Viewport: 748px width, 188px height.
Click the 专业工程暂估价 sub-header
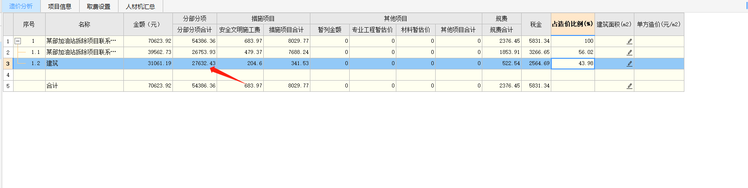pyautogui.click(x=373, y=30)
